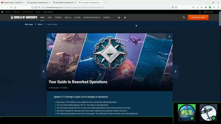Image resolution: width=221 pixels, height=124 pixels.
Task: Expand the Services dropdown menu
Action: coord(17,12)
